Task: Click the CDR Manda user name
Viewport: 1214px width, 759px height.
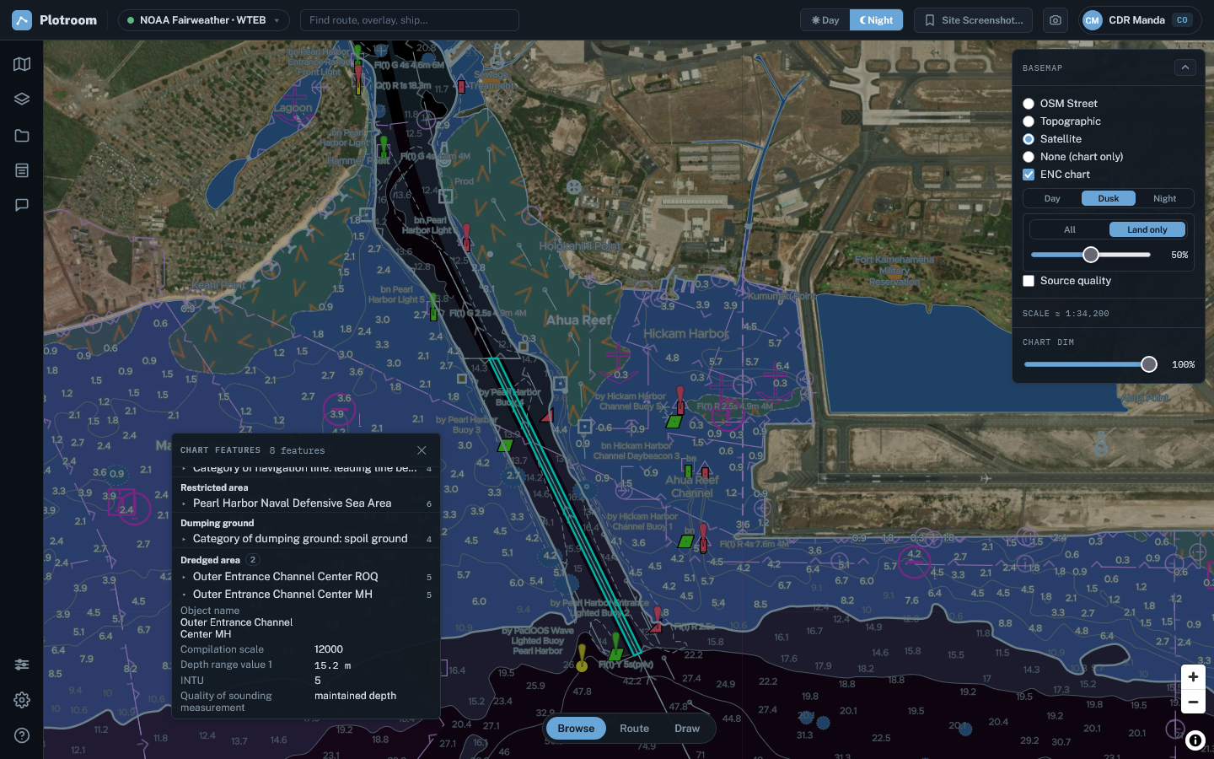Action: pyautogui.click(x=1136, y=20)
